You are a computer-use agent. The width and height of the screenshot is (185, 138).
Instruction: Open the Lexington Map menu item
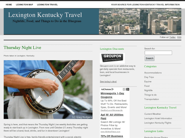coord(24,5)
